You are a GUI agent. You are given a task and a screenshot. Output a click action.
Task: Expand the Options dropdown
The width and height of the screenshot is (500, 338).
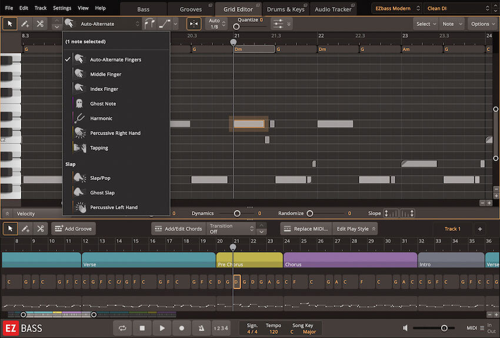(x=482, y=24)
